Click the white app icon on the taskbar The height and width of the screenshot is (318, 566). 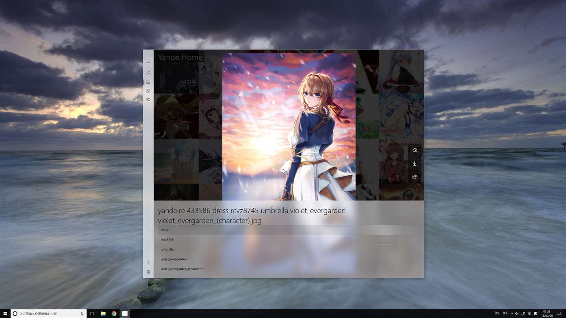125,314
